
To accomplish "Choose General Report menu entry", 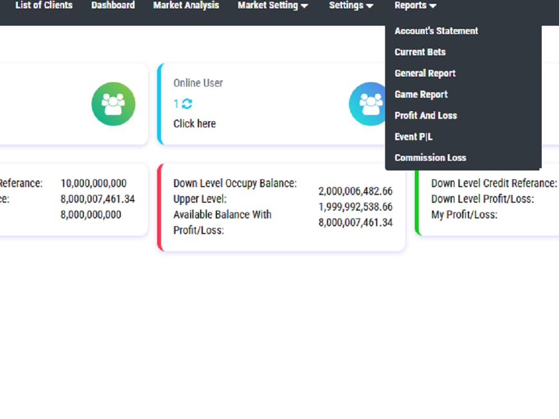I will [425, 73].
